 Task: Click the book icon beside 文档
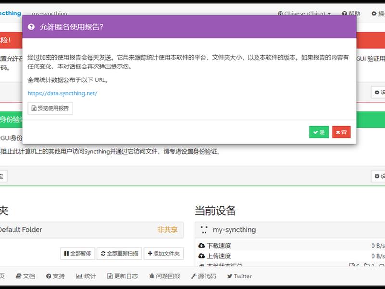point(19,276)
